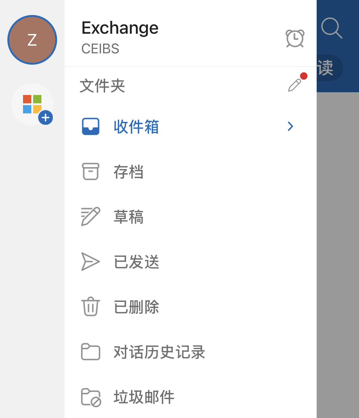Open the 存档 folder
This screenshot has width=359, height=418.
(129, 172)
